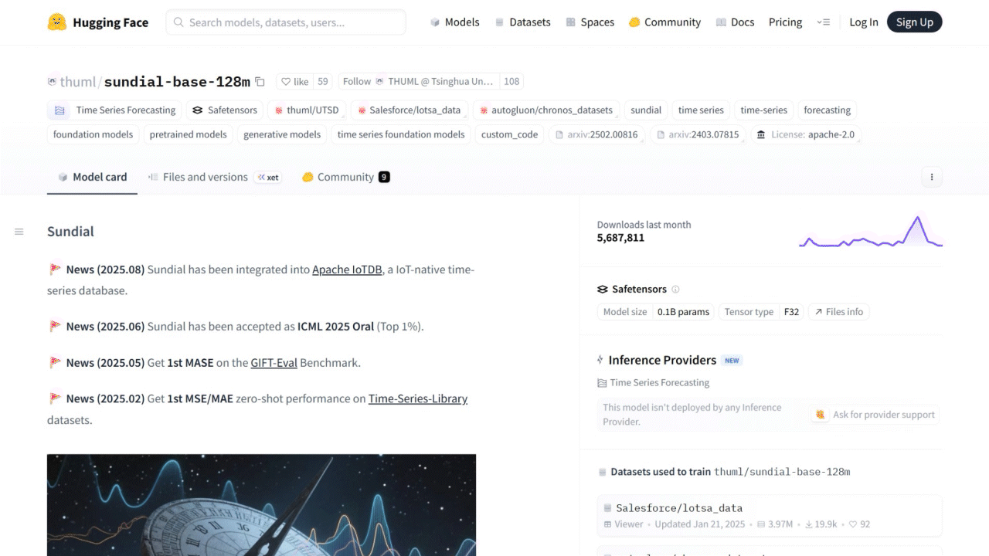Screen dimensions: 989x556
Task: Click the Sundial heading
Action: [70, 232]
